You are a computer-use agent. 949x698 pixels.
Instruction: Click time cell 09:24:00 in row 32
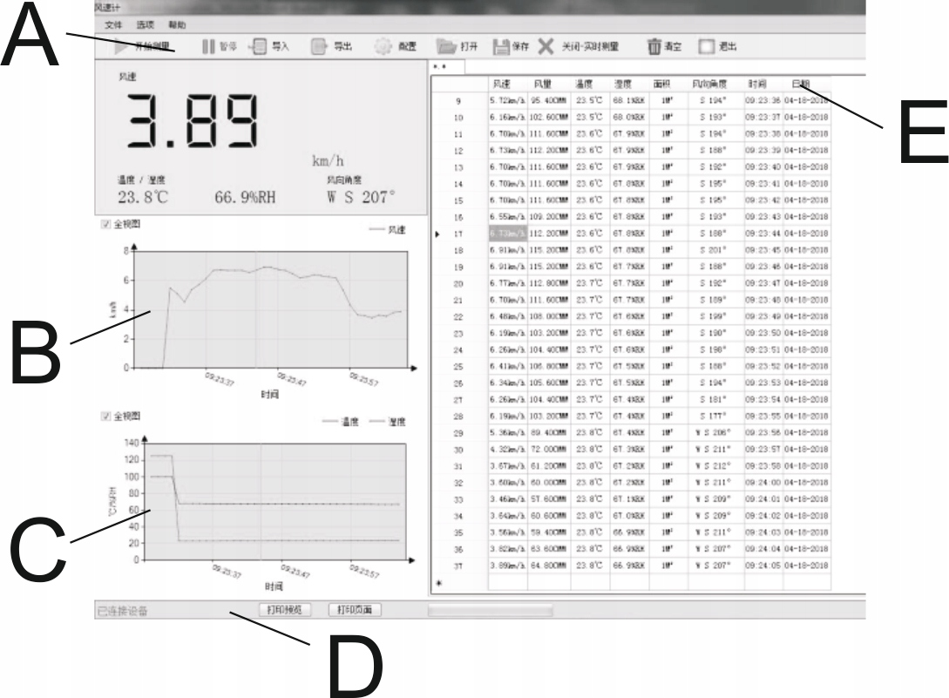point(763,483)
